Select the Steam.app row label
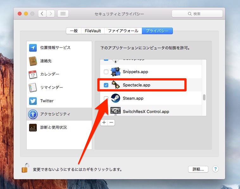This screenshot has width=240, height=189. click(133, 98)
